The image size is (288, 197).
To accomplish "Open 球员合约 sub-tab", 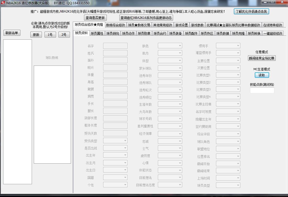I will 160,33.
